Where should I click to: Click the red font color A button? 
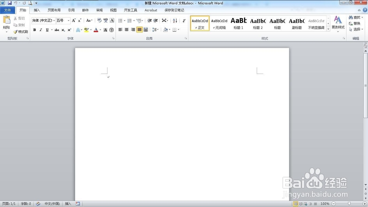point(96,30)
